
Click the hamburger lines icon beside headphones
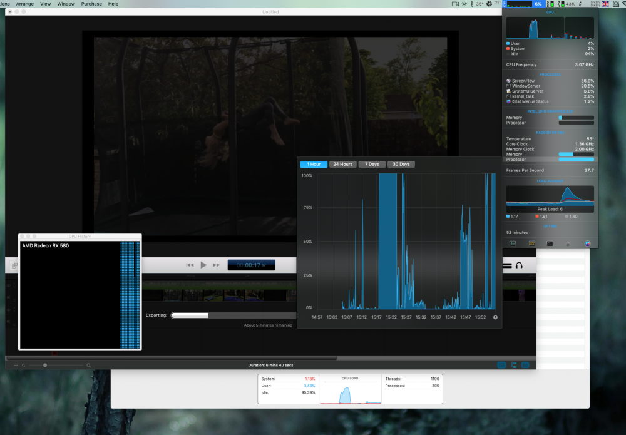[507, 265]
